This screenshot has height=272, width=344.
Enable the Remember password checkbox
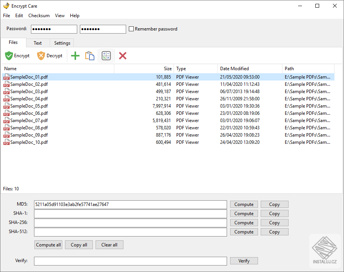[x=131, y=29]
